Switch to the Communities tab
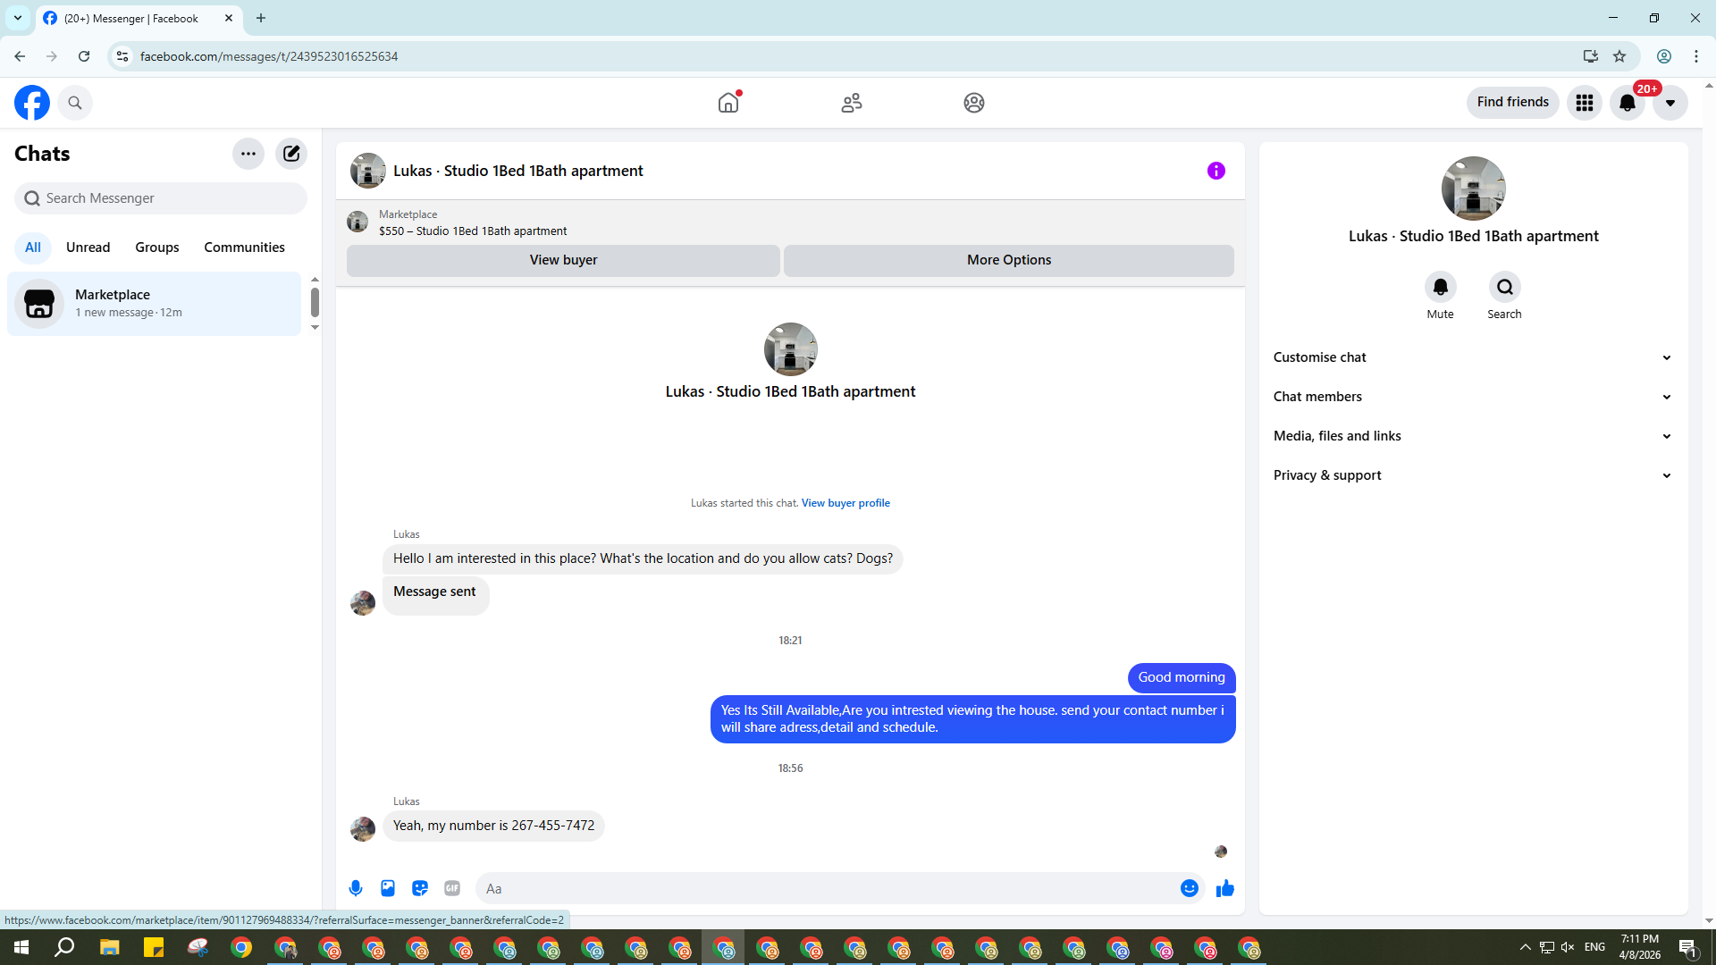1716x965 pixels. 244,248
